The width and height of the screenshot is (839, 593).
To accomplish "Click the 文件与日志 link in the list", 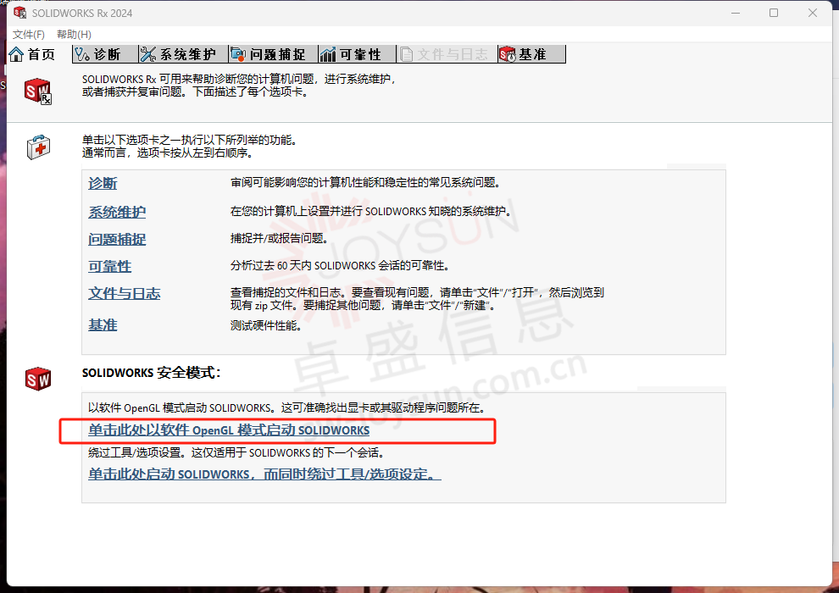I will point(124,294).
